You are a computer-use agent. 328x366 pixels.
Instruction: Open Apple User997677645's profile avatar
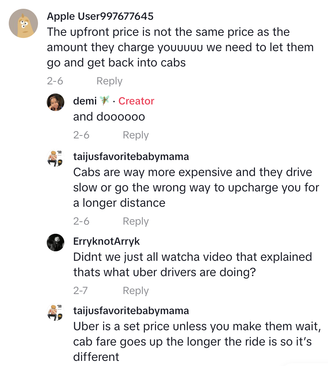click(x=23, y=23)
